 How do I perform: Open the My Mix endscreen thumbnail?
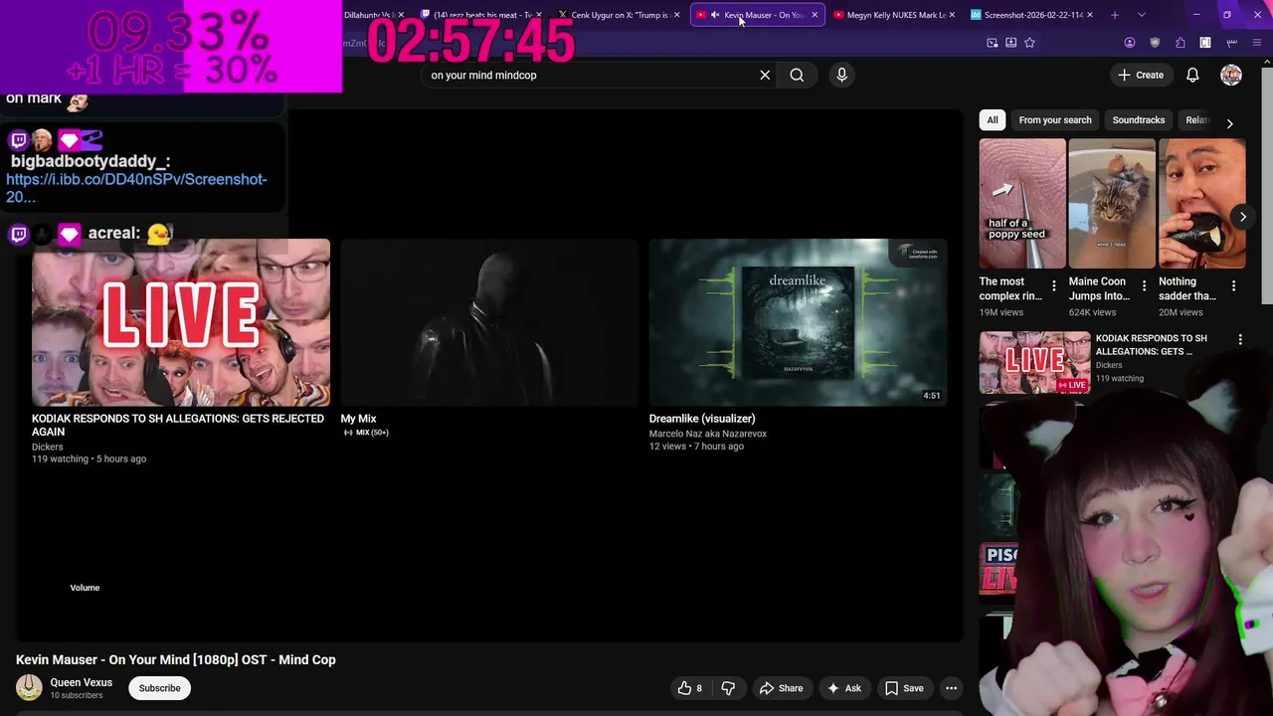[489, 322]
